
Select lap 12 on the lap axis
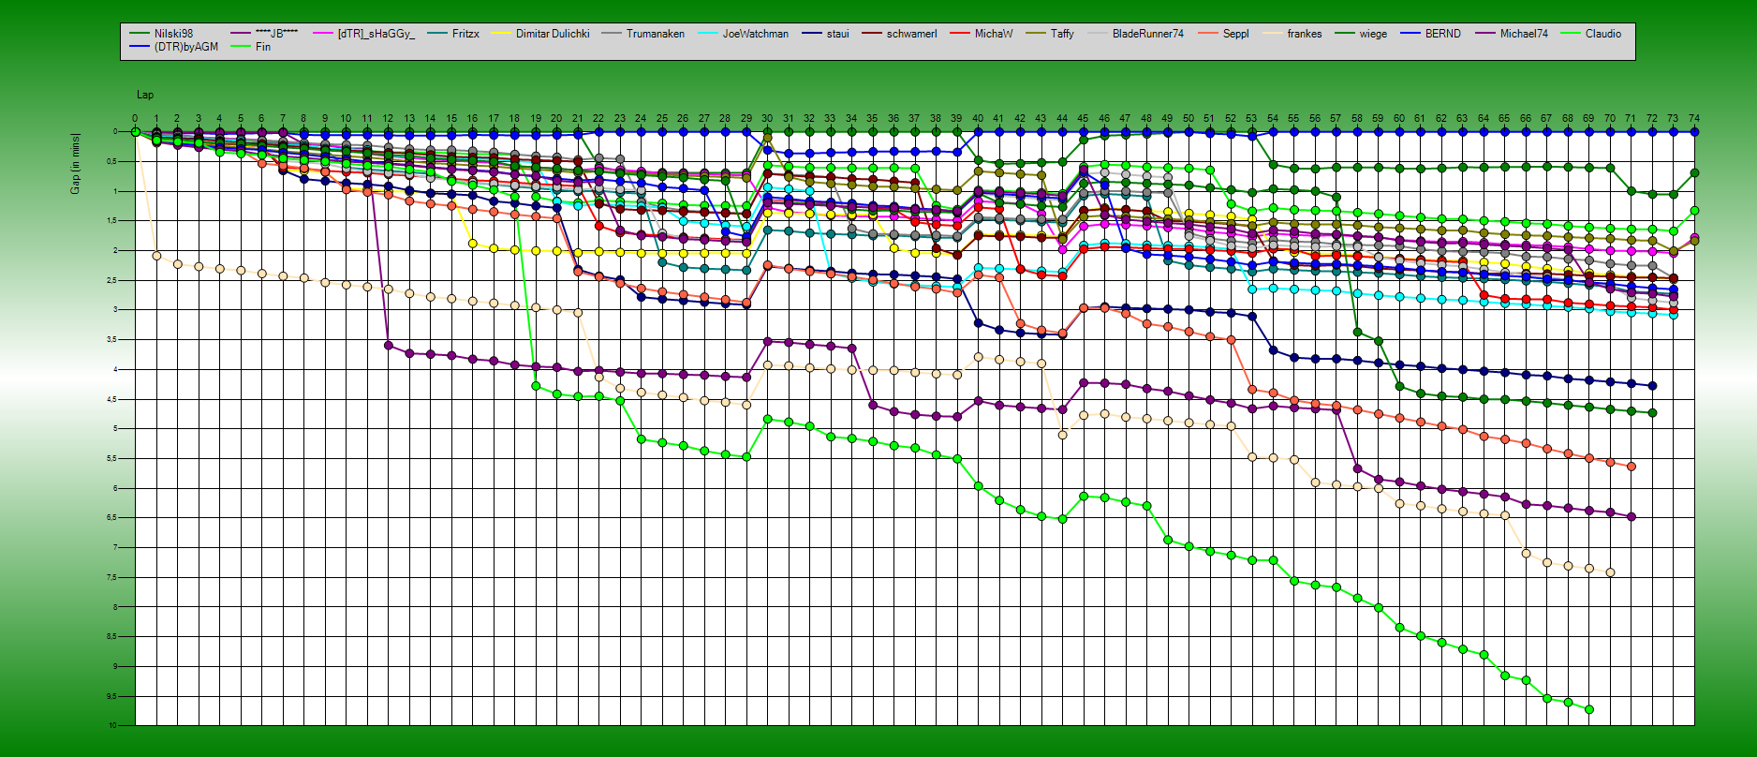[x=388, y=119]
